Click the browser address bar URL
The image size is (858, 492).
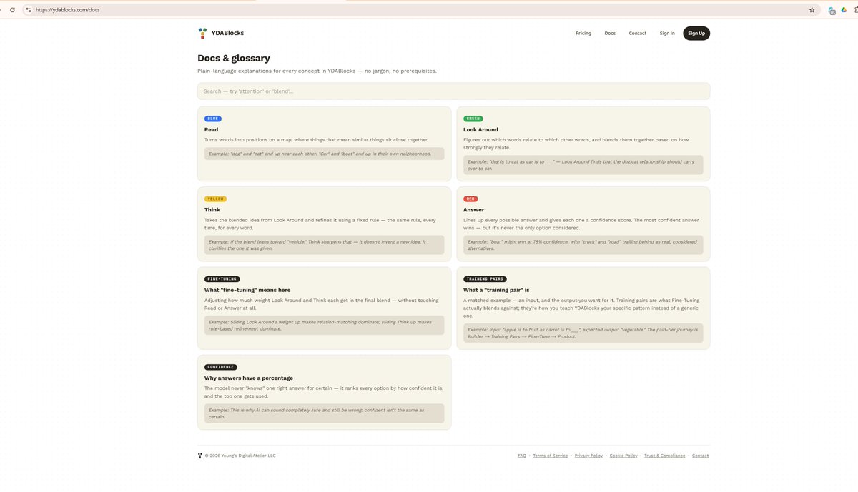(68, 10)
